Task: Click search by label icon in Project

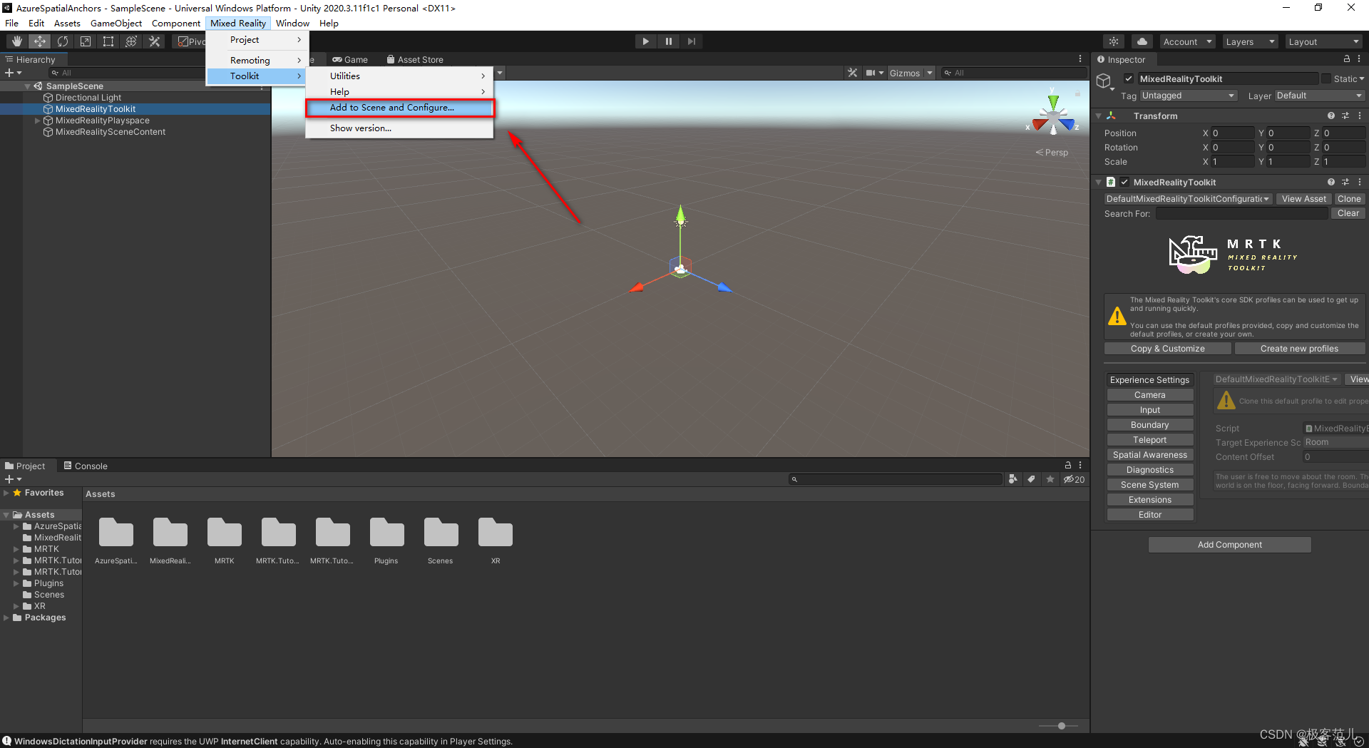Action: (1031, 479)
